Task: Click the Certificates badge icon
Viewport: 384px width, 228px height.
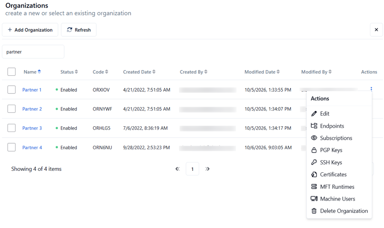Action: (x=314, y=174)
